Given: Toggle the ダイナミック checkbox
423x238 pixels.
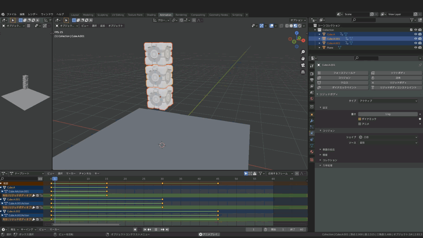Looking at the screenshot, I should pyautogui.click(x=360, y=118).
